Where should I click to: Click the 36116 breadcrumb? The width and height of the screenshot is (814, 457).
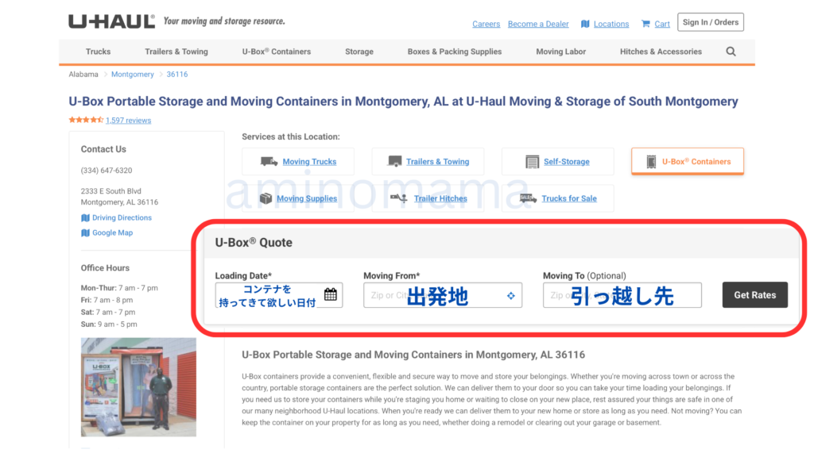point(177,74)
